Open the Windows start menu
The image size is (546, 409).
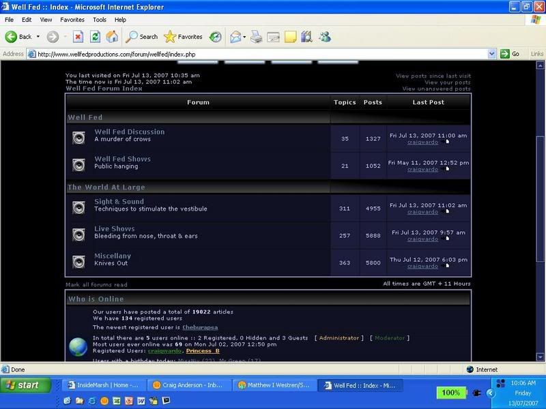click(25, 385)
